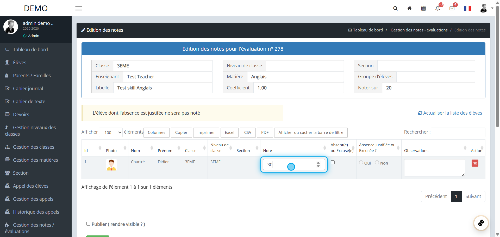Open Appel des élèves in sidebar
The width and height of the screenshot is (500, 237).
pyautogui.click(x=31, y=186)
